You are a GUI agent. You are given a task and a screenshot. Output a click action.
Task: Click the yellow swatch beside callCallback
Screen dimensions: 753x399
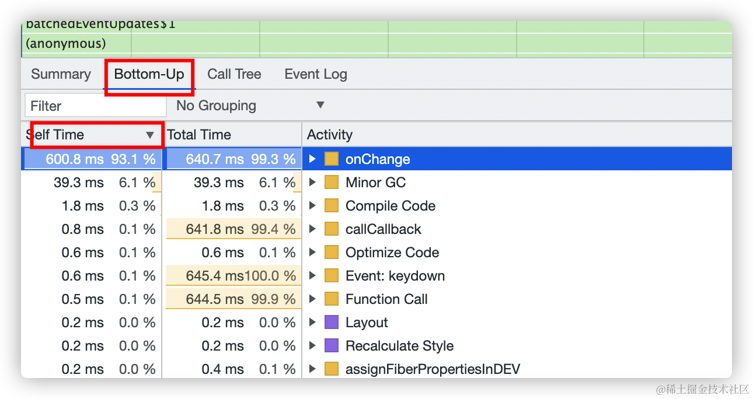pos(332,229)
